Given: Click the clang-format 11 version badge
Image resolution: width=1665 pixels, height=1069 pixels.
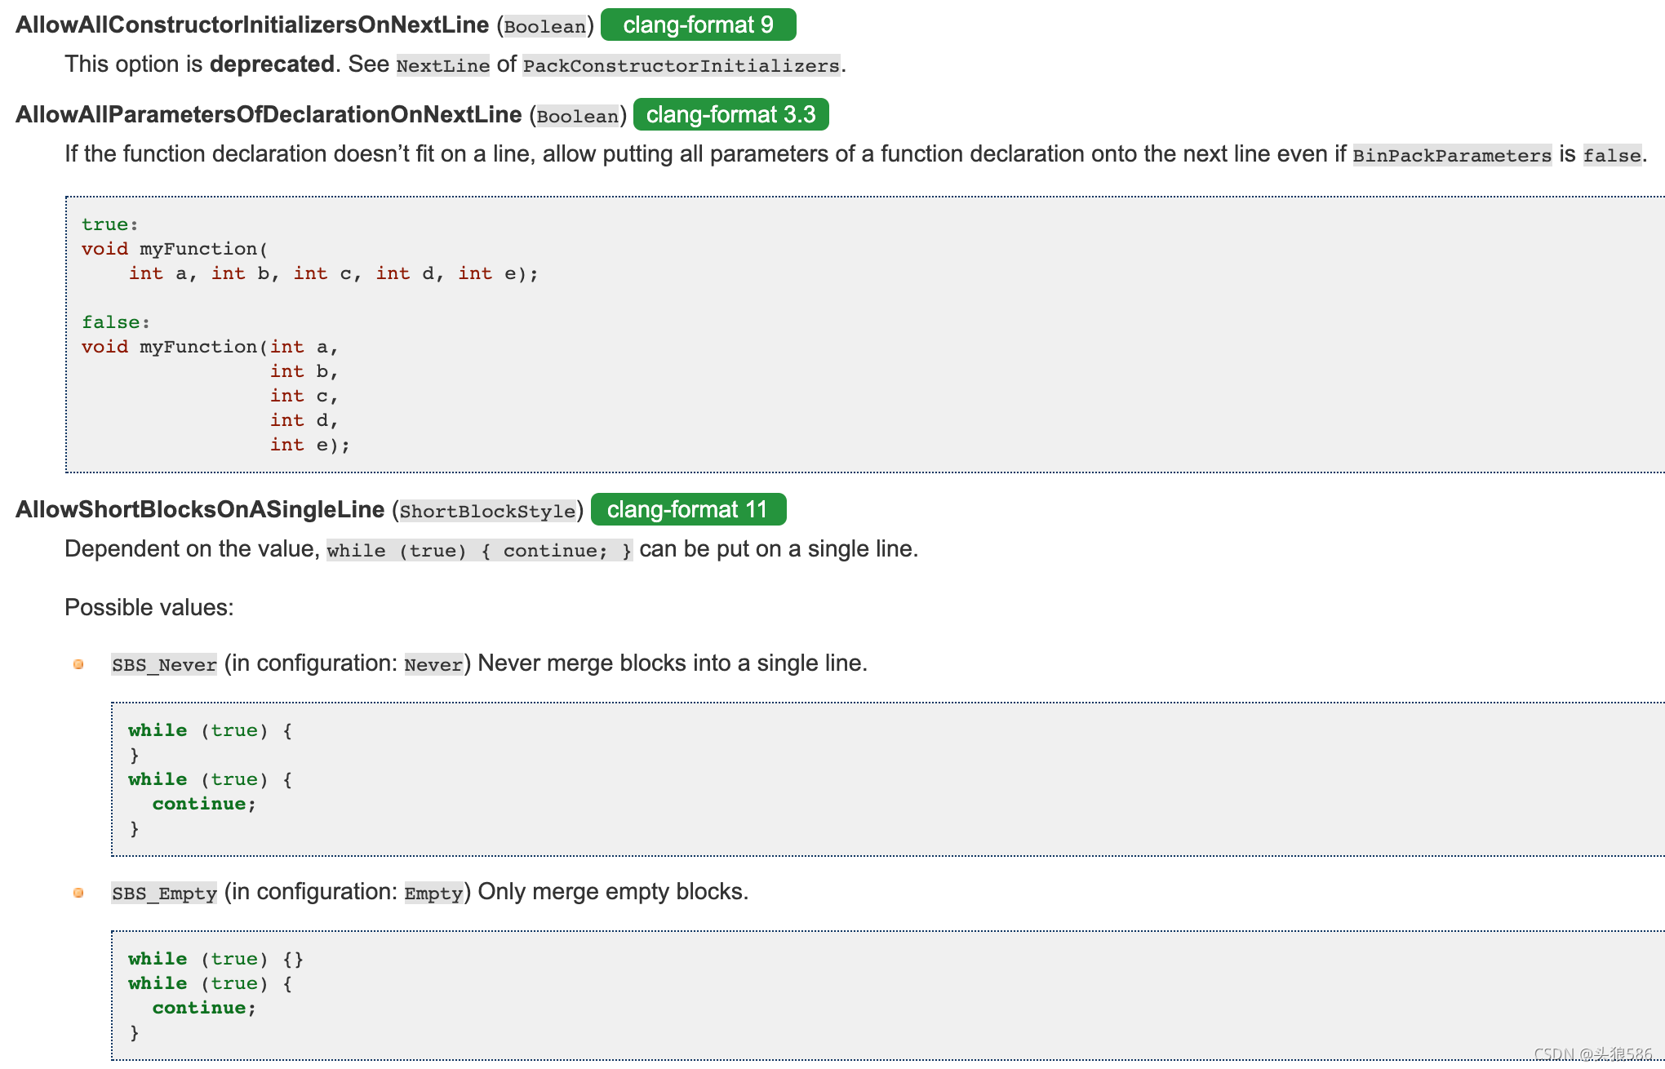Looking at the screenshot, I should point(687,509).
